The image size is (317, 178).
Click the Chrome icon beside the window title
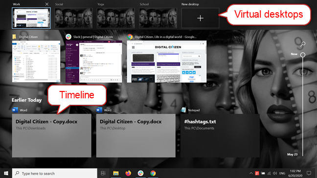click(x=130, y=37)
